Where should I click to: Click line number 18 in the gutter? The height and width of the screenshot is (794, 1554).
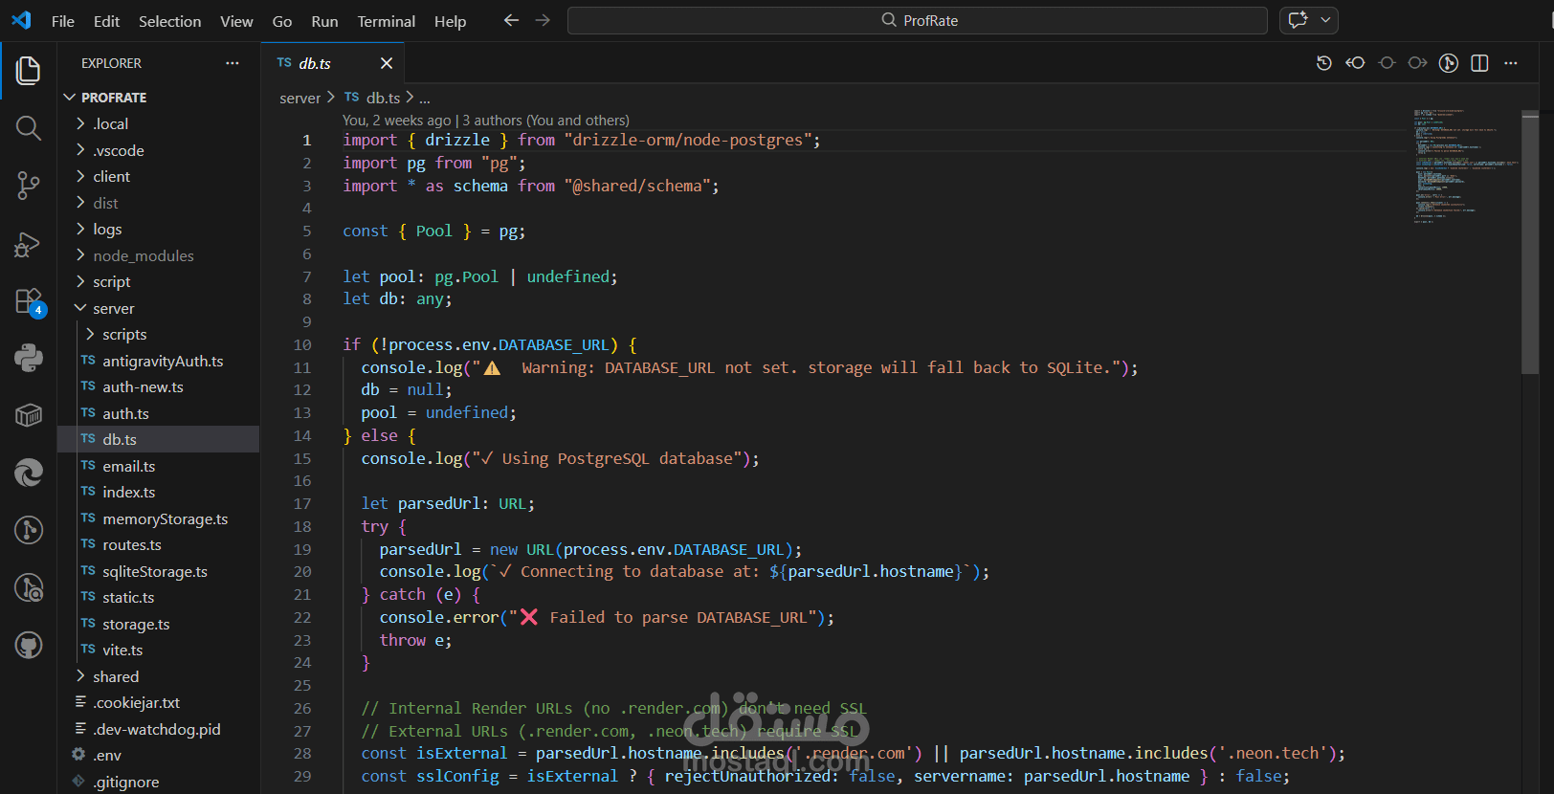[302, 526]
